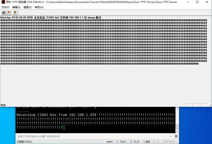Image resolution: width=212 pixels, height=144 pixels.
Task: Click '1 会话' session count in status bar
Action: point(146,142)
